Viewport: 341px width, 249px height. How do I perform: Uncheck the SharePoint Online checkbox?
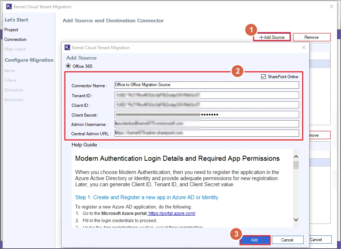click(263, 76)
